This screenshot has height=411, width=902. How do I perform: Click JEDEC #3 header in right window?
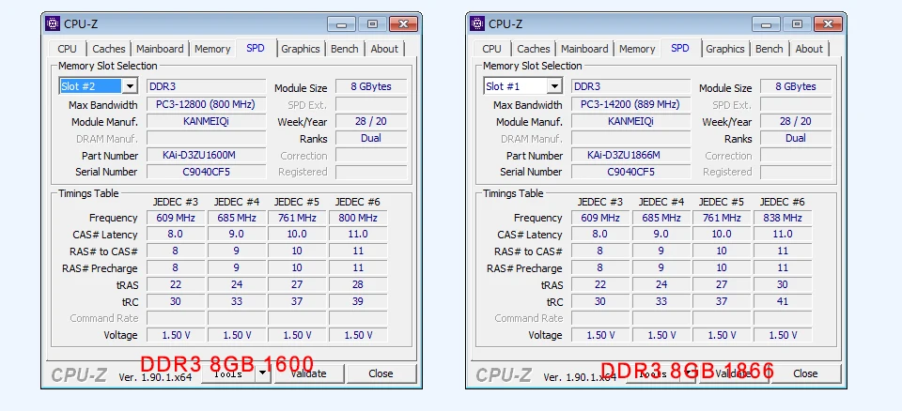click(600, 202)
